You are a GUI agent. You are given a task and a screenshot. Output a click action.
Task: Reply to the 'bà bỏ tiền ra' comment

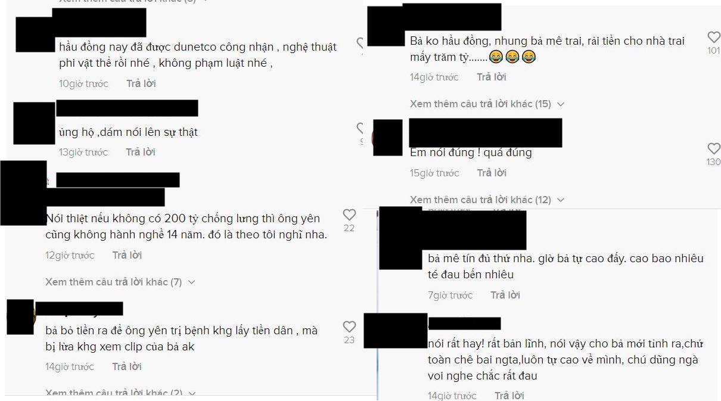(127, 366)
